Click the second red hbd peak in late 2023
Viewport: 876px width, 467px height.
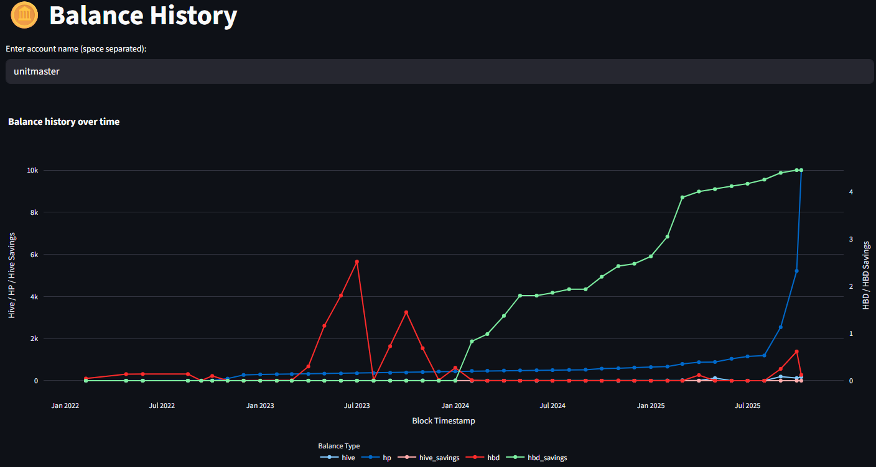(x=406, y=312)
